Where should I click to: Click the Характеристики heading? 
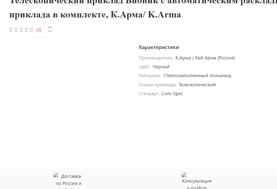tap(159, 47)
